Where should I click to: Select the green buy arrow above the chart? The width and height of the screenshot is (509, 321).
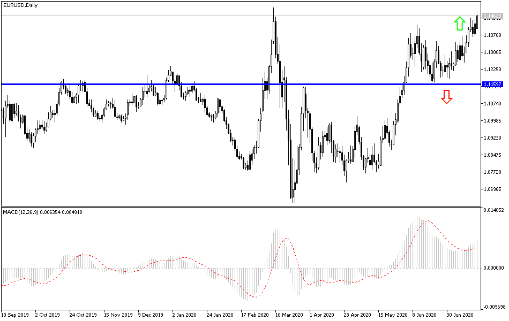(460, 24)
